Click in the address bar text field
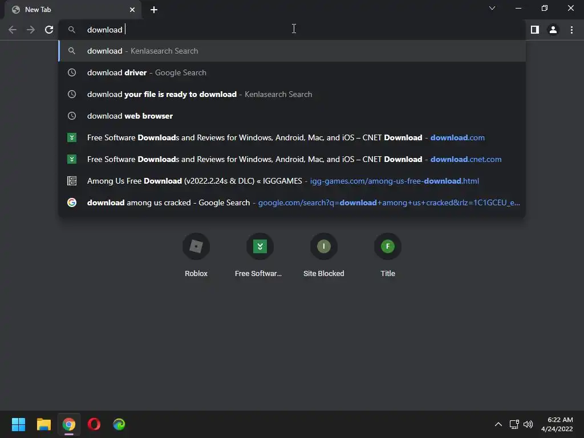The image size is (584, 438). (x=293, y=30)
